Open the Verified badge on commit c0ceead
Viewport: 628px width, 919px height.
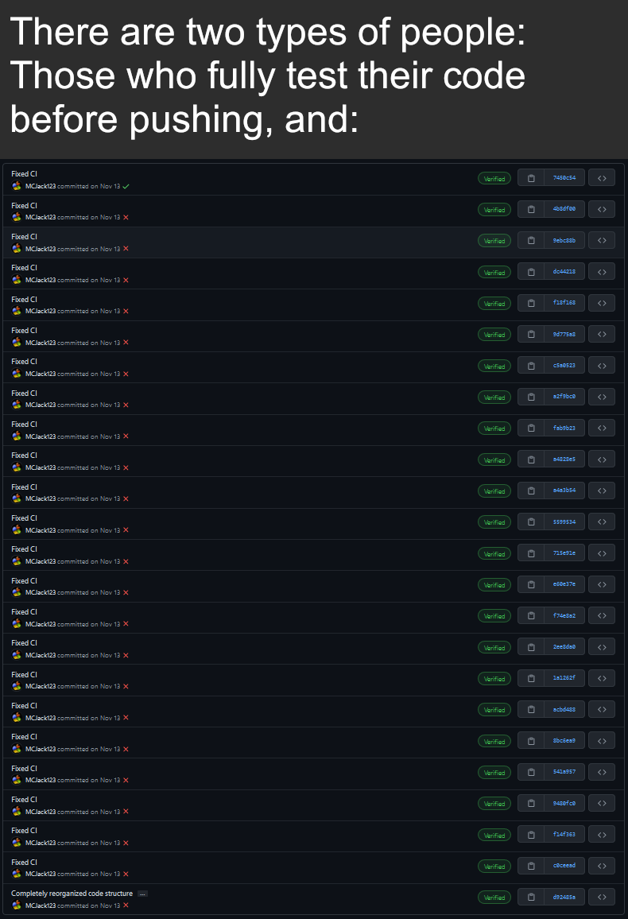click(494, 867)
